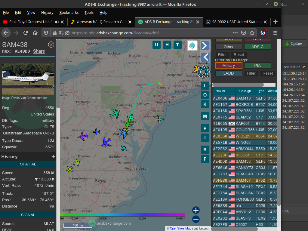Click the U map toggle button

156,45
